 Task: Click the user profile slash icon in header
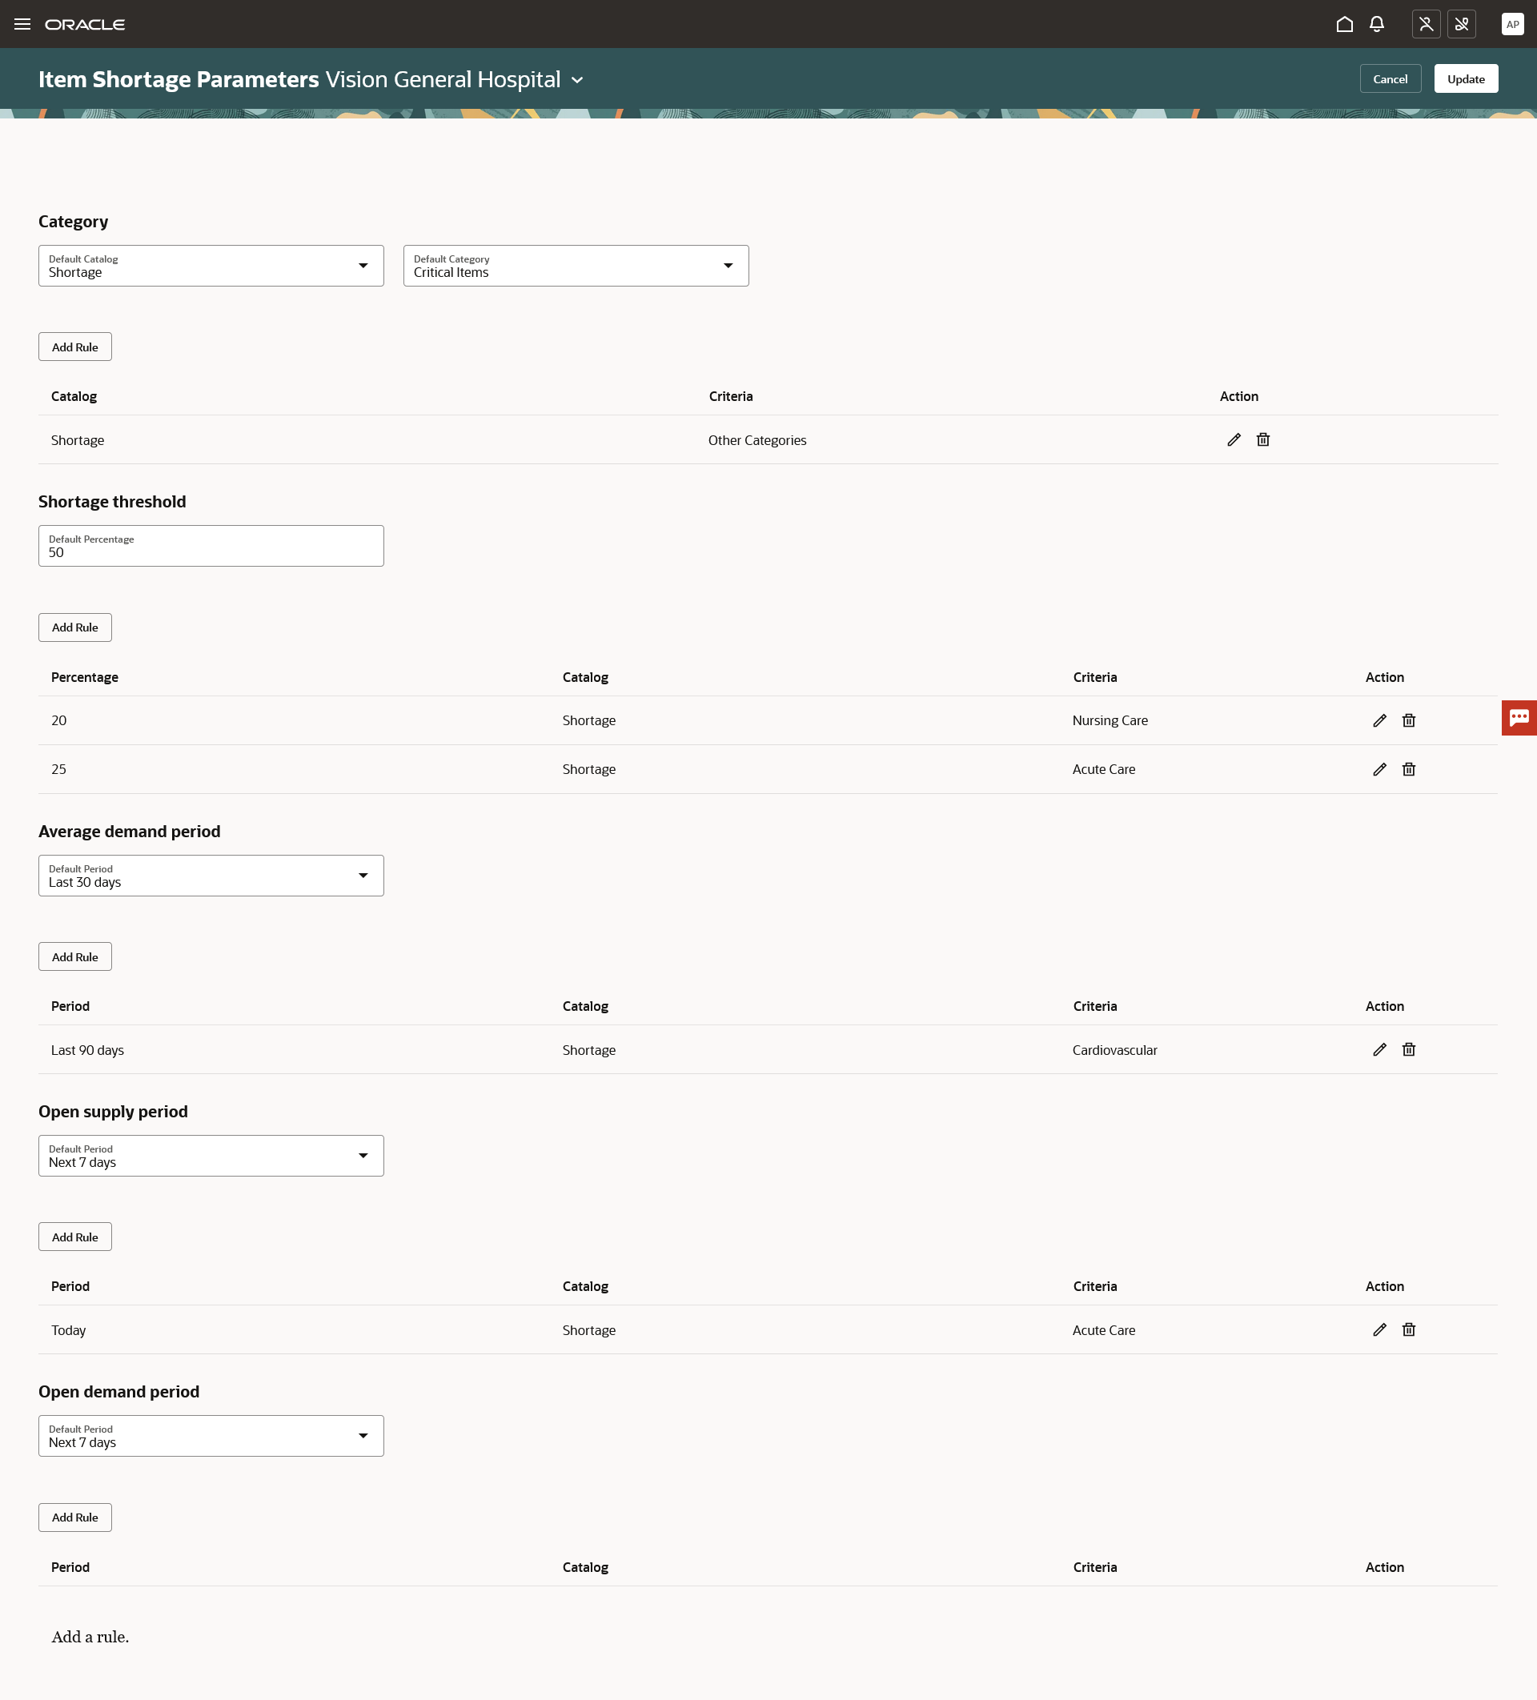coord(1427,25)
